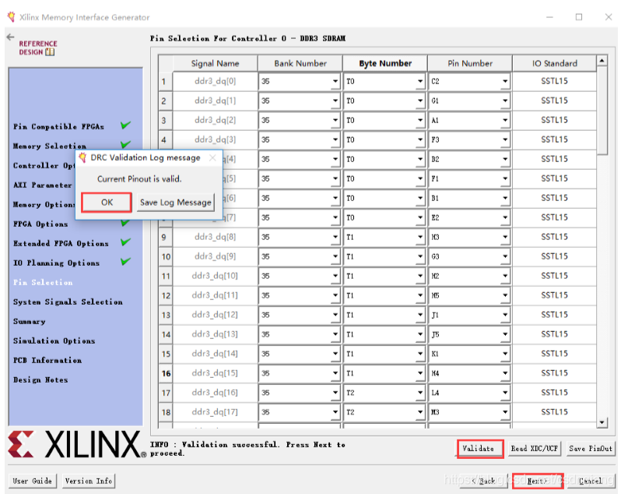Select Pin Selection step
The width and height of the screenshot is (621, 494).
43,282
